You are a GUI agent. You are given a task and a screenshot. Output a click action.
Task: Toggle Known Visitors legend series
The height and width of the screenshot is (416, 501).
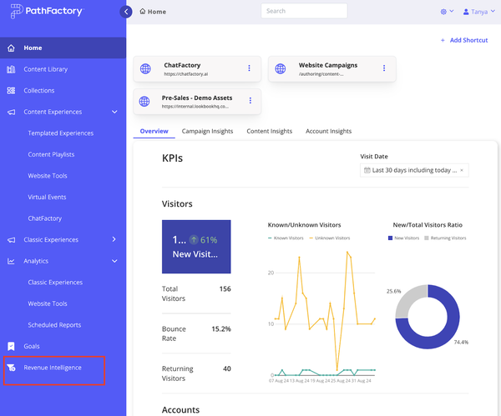(x=286, y=238)
